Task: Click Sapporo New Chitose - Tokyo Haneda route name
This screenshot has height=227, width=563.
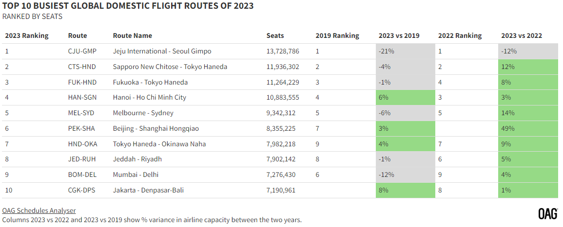Action: pos(170,67)
